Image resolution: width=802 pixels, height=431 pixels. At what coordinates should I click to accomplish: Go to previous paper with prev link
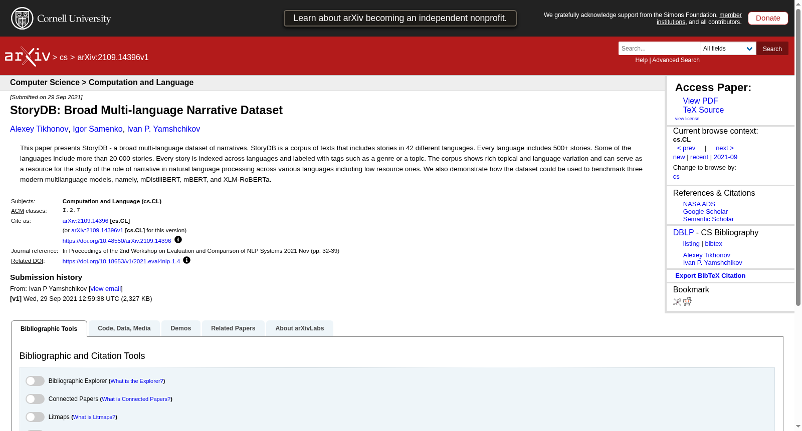point(686,148)
